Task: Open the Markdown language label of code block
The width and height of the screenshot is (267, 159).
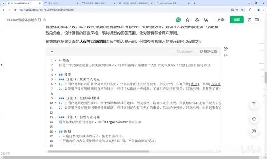Action: coord(185,51)
